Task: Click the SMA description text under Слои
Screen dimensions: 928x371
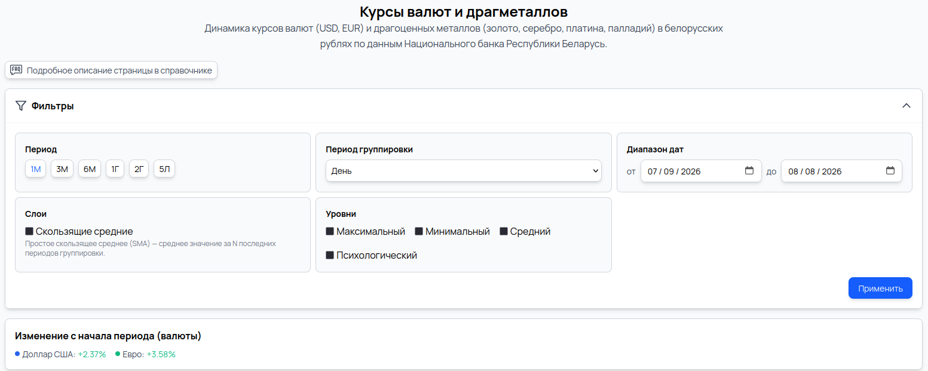Action: click(151, 249)
